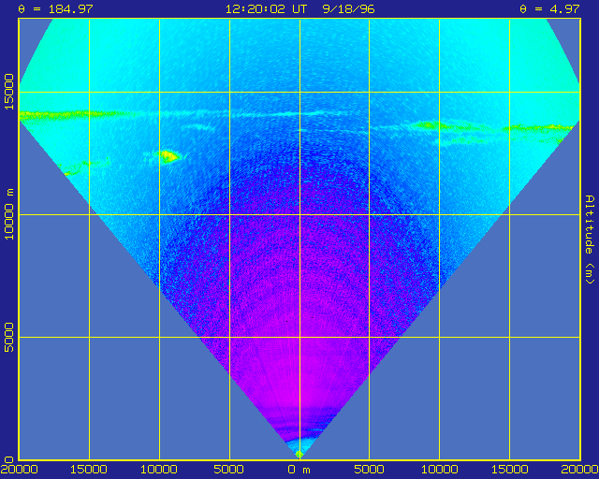
Task: Click the 15000 horizontal label on θ = 4.97 side
Action: 509,470
